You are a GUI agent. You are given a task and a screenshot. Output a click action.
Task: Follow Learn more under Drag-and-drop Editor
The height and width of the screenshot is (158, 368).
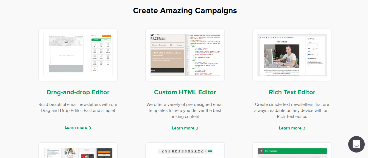(78, 128)
